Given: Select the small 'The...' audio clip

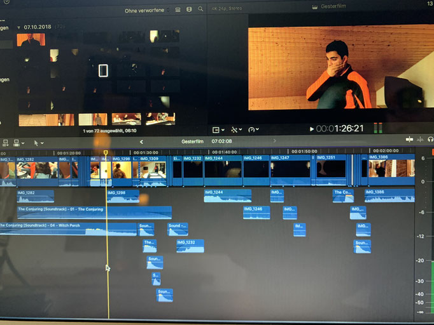Looking at the screenshot, I should click(150, 246).
